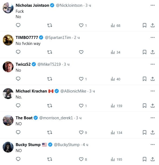The height and width of the screenshot is (165, 159).
Task: Open more options for Nicholas Jointson's tweet
Action: tap(153, 5)
